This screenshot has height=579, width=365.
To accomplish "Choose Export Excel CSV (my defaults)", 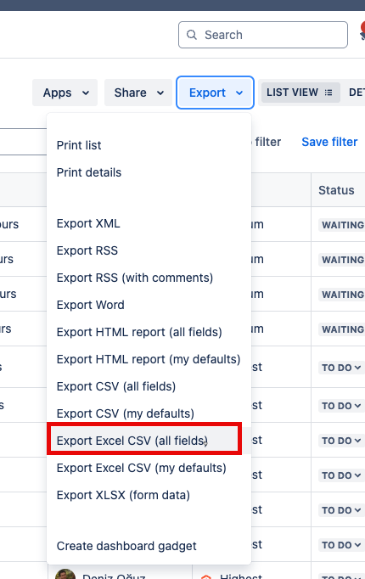I will (149, 468).
